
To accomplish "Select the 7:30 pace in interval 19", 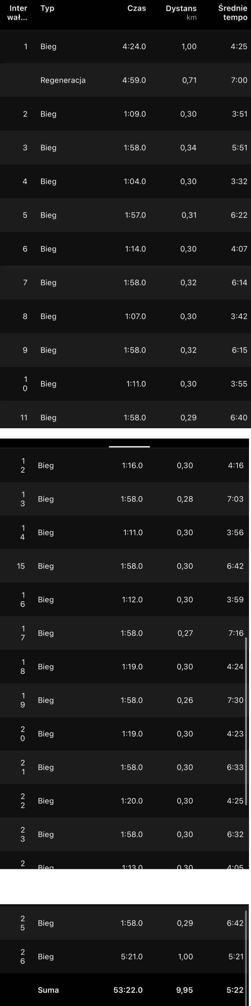I will [x=235, y=700].
